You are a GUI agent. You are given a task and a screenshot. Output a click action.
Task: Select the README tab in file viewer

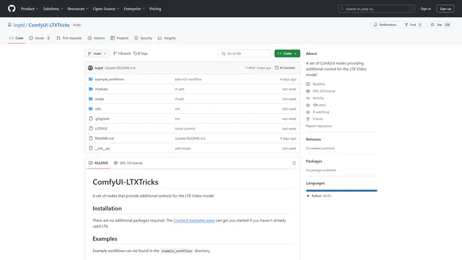click(98, 163)
